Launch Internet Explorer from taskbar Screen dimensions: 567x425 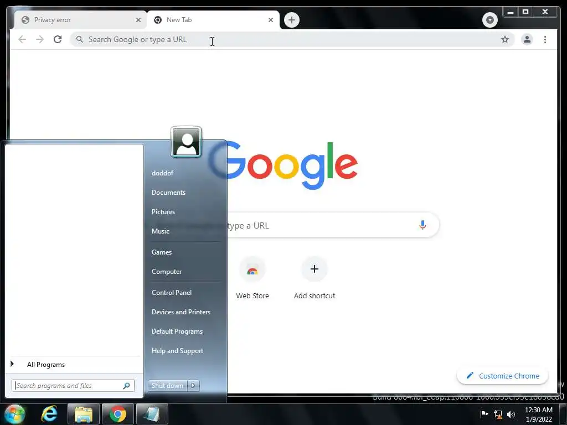click(49, 414)
